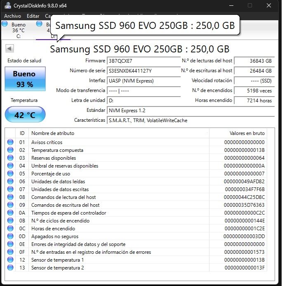The width and height of the screenshot is (282, 286).
Task: Click the Velocidad rotación value ---- (SSD)
Action: pyautogui.click(x=254, y=80)
